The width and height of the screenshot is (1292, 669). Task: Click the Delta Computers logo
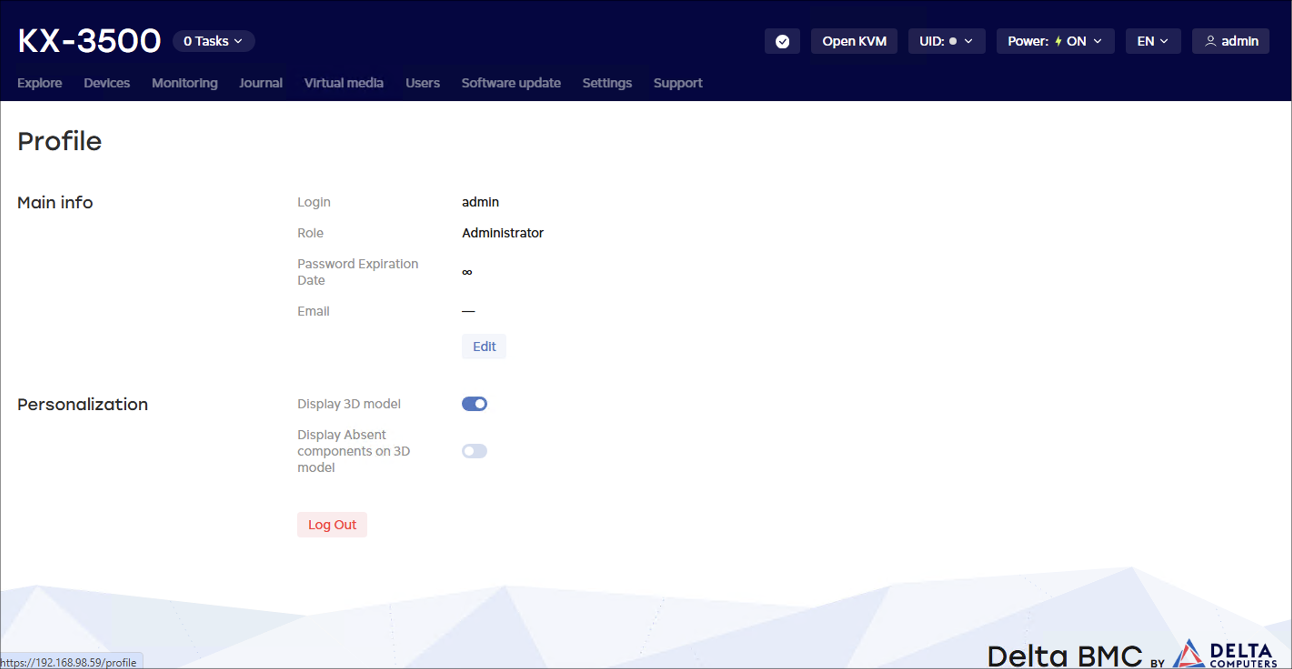click(1225, 654)
